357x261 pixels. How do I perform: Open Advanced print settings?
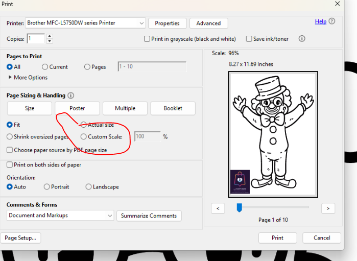click(x=208, y=23)
